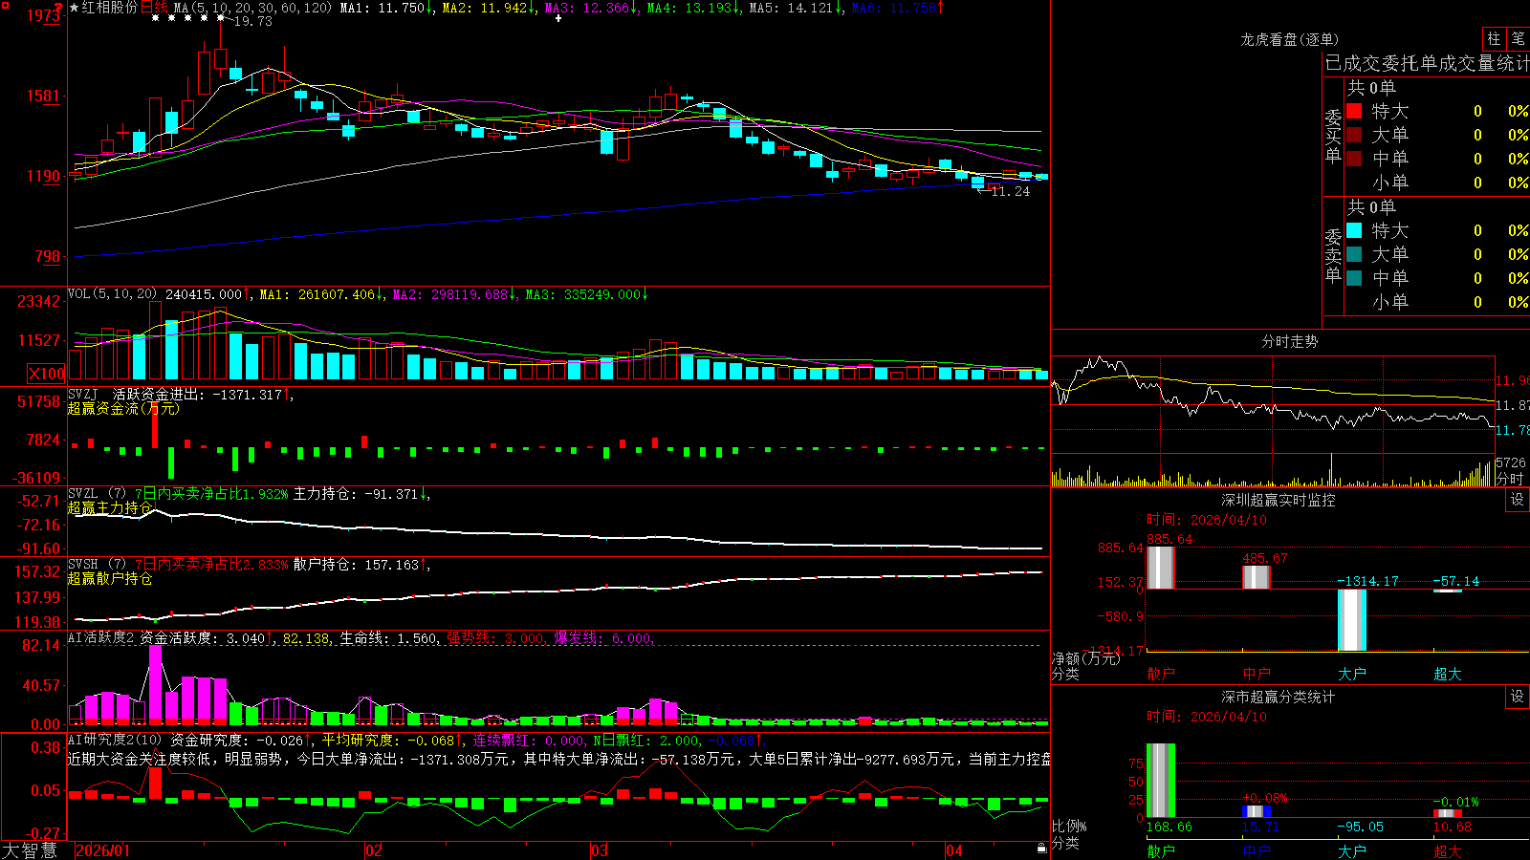
Task: Click the 大智慧 logo in the bottom corner
Action: pos(30,850)
